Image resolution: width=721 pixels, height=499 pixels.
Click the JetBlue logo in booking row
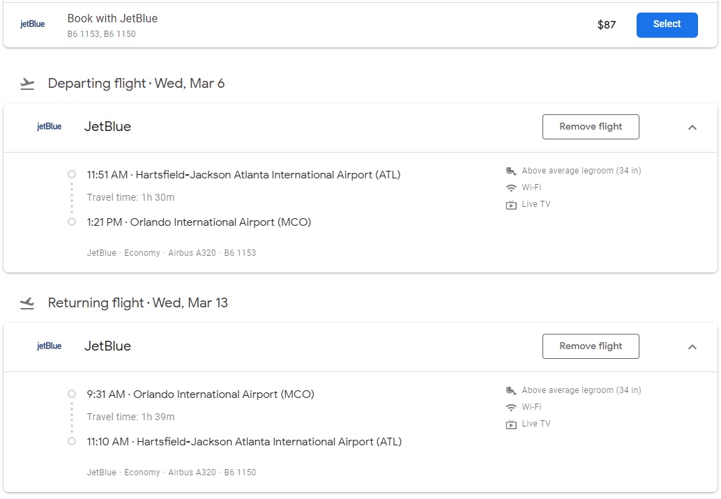coord(32,24)
